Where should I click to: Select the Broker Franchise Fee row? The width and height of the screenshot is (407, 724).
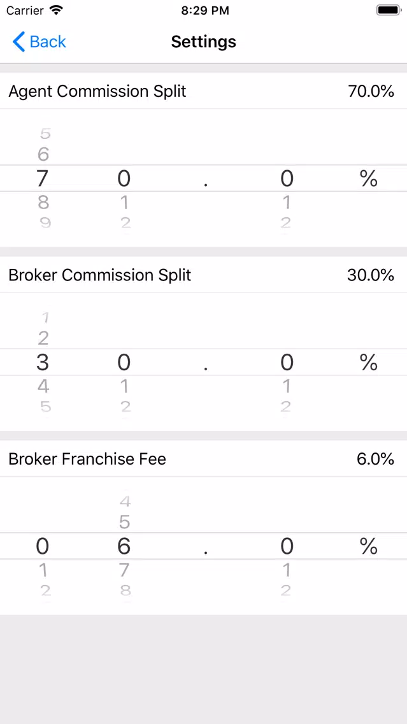pyautogui.click(x=204, y=459)
